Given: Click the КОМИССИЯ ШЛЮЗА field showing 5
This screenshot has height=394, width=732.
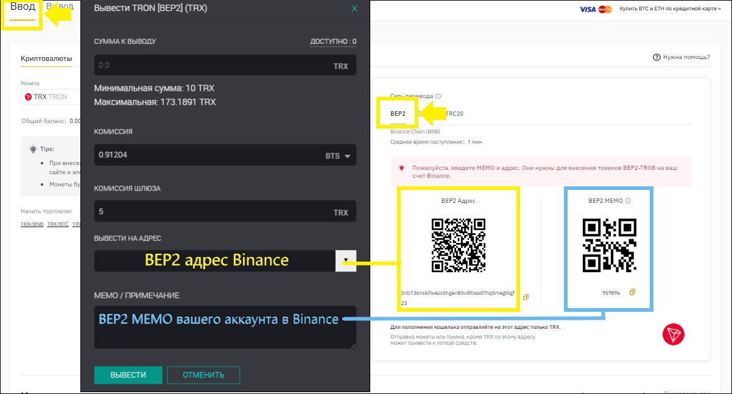Looking at the screenshot, I should (225, 212).
